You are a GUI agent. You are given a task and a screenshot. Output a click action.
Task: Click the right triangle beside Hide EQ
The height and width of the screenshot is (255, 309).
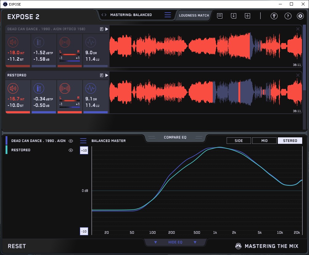(195, 242)
